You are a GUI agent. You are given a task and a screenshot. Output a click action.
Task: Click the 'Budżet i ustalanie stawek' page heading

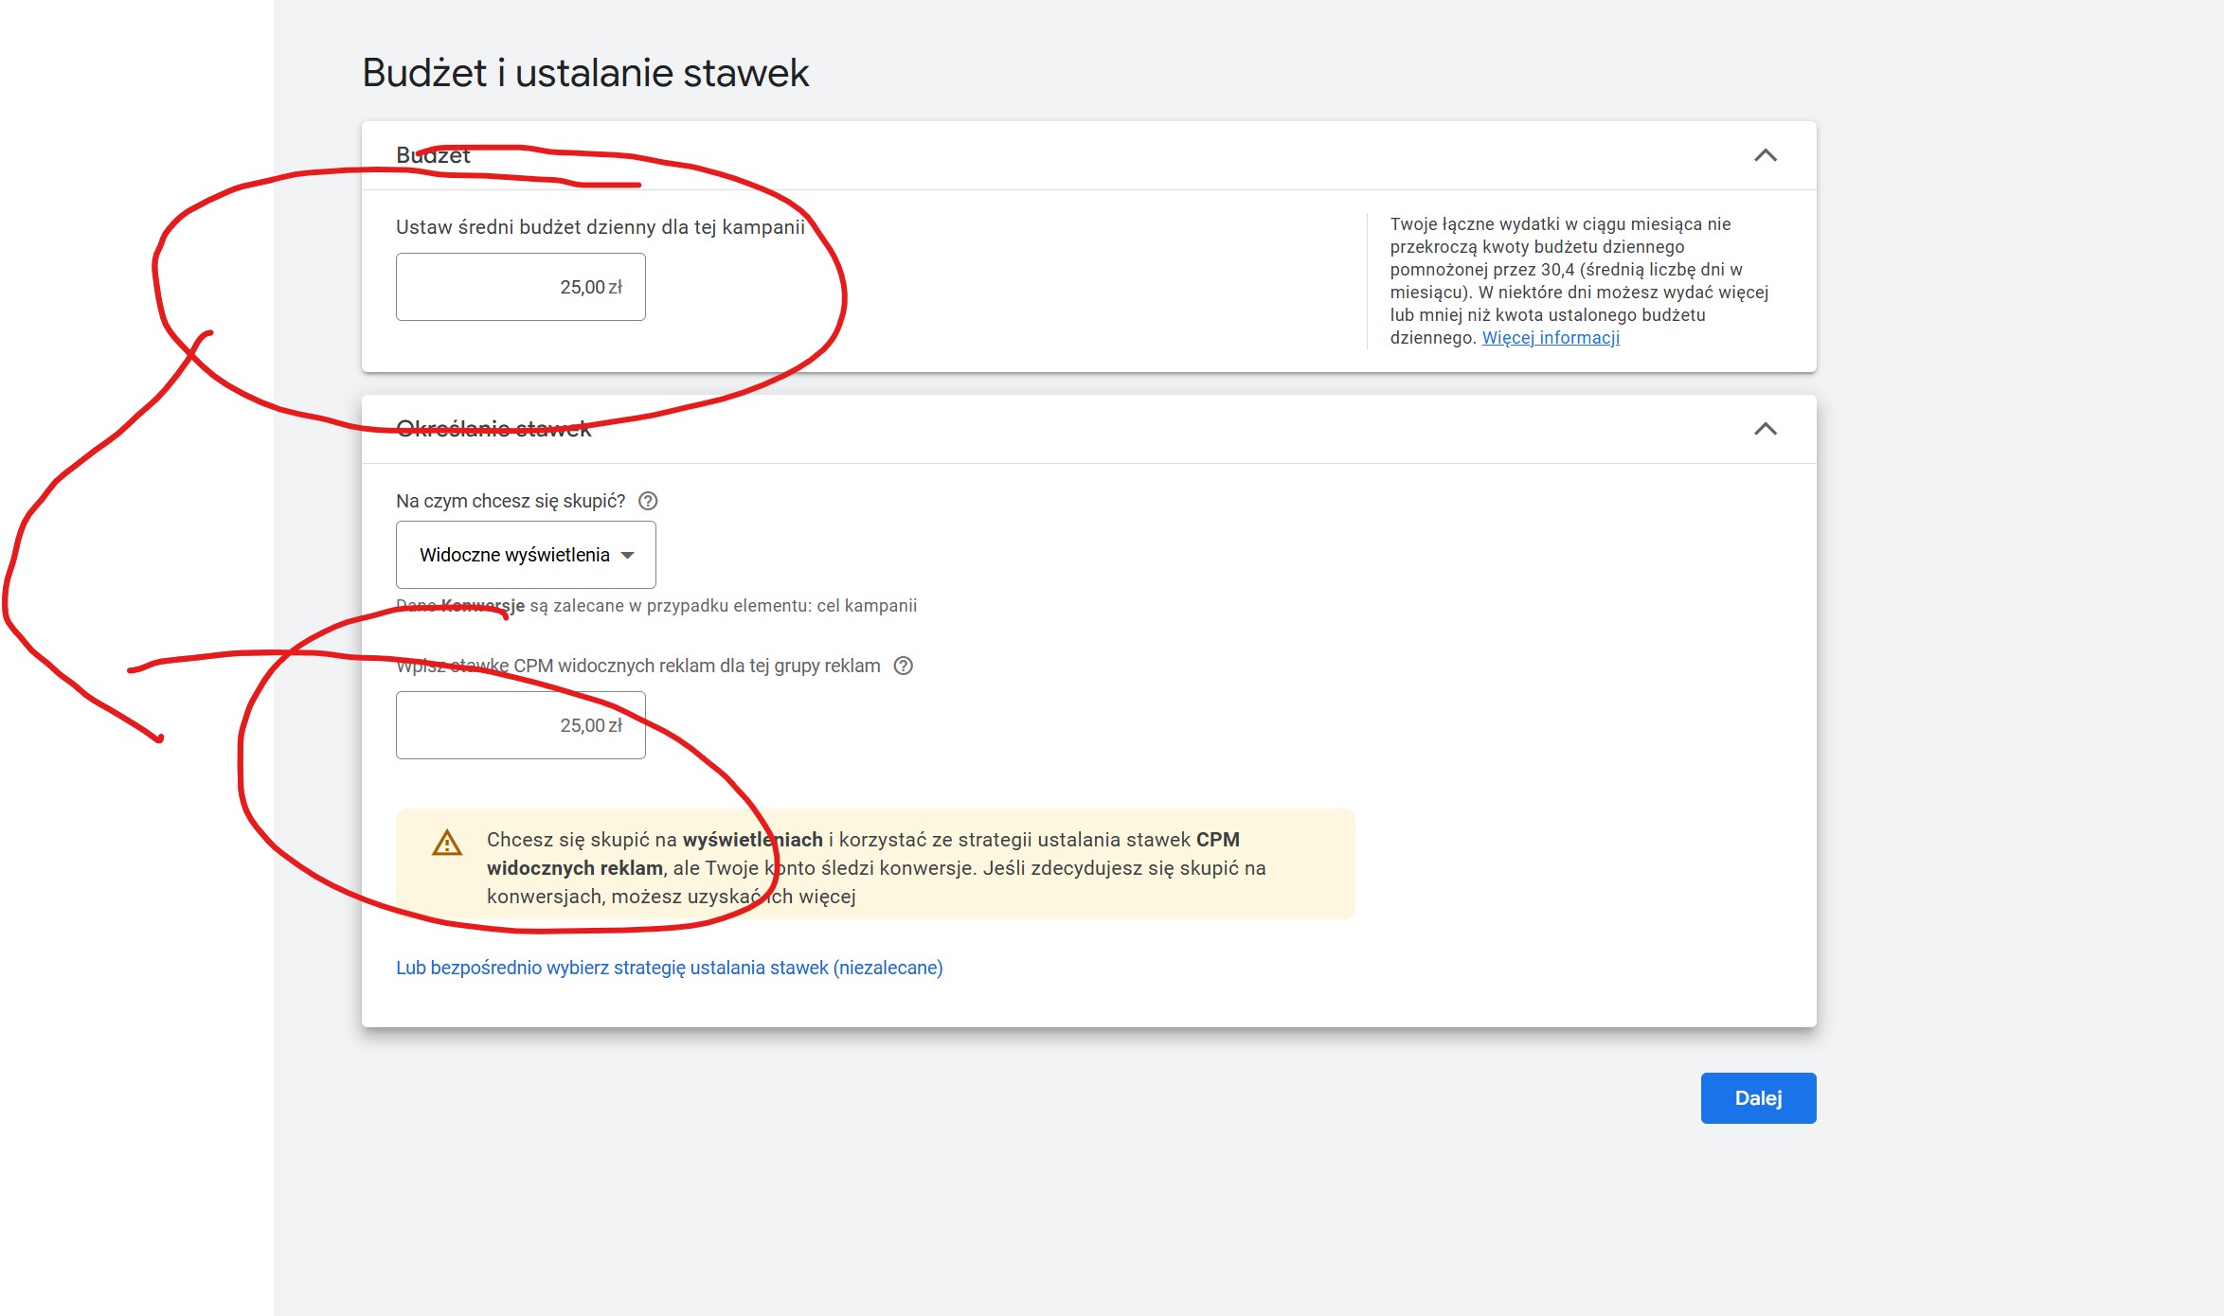coord(585,73)
